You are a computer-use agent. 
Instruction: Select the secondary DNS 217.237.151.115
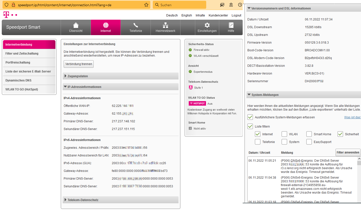click(x=123, y=129)
